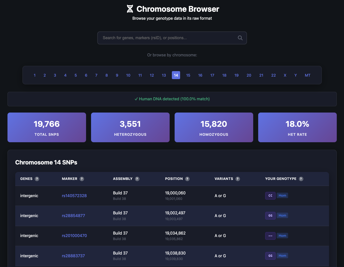
Task: Open the MARKER column help icon
Action: (82, 179)
